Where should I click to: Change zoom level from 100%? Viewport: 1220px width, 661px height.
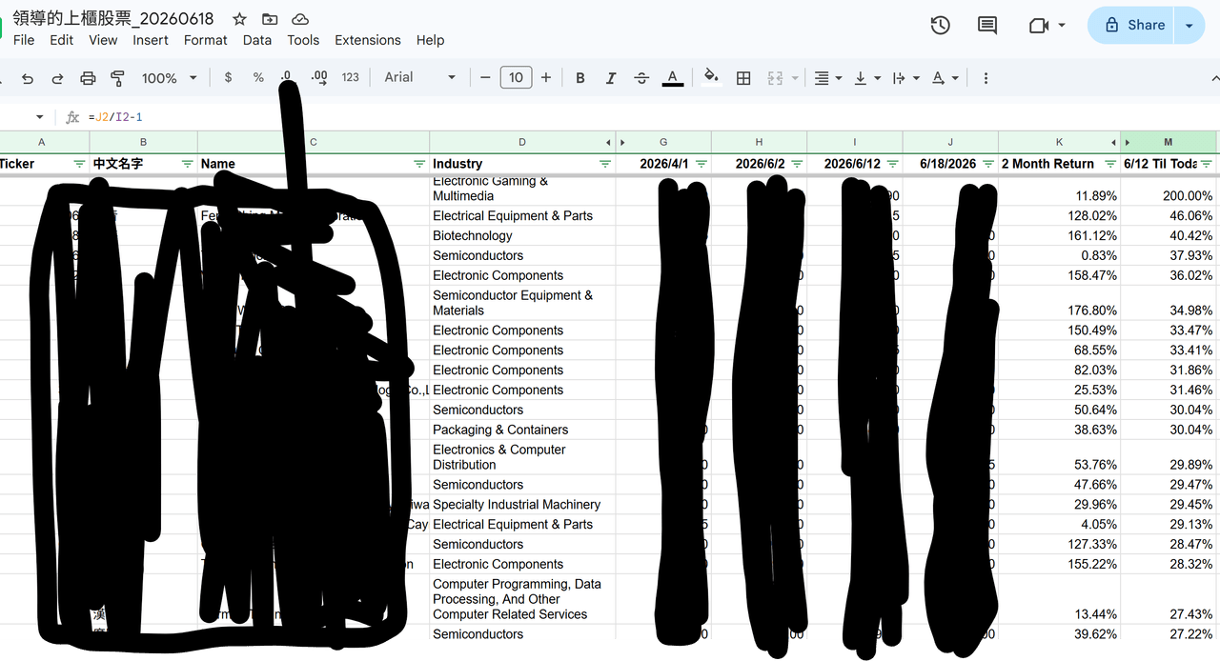coord(169,78)
